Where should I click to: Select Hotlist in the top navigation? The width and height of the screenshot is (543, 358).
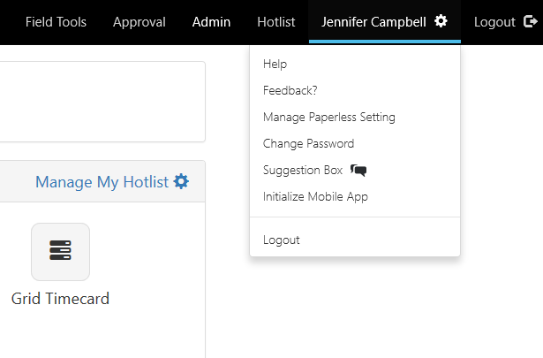click(276, 21)
